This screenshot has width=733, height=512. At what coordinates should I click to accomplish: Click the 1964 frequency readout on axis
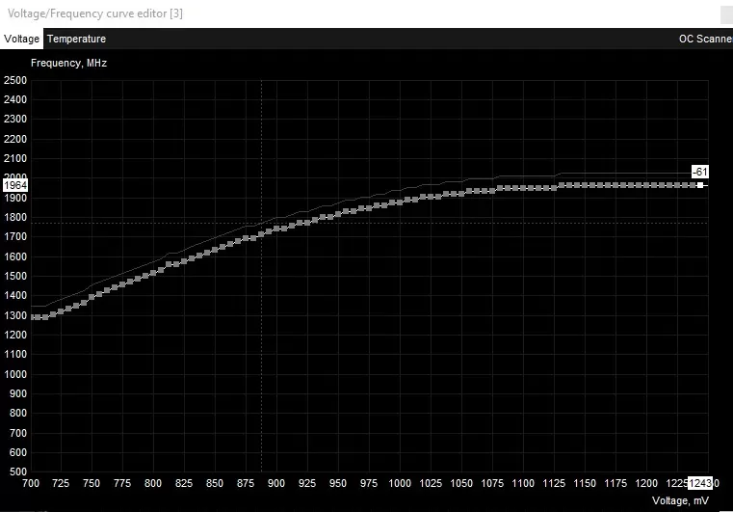click(15, 184)
